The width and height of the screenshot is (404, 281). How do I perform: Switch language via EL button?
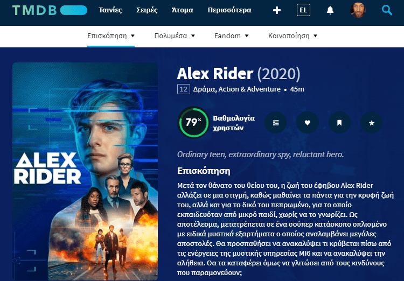303,10
